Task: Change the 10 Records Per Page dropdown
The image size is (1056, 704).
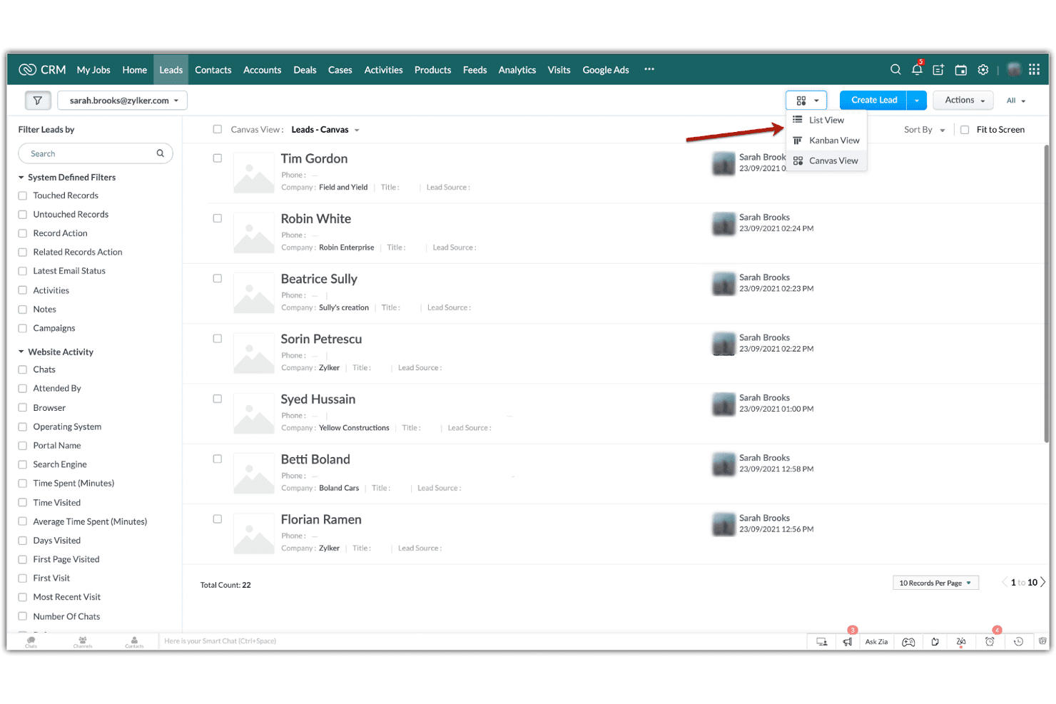Action: 935,583
